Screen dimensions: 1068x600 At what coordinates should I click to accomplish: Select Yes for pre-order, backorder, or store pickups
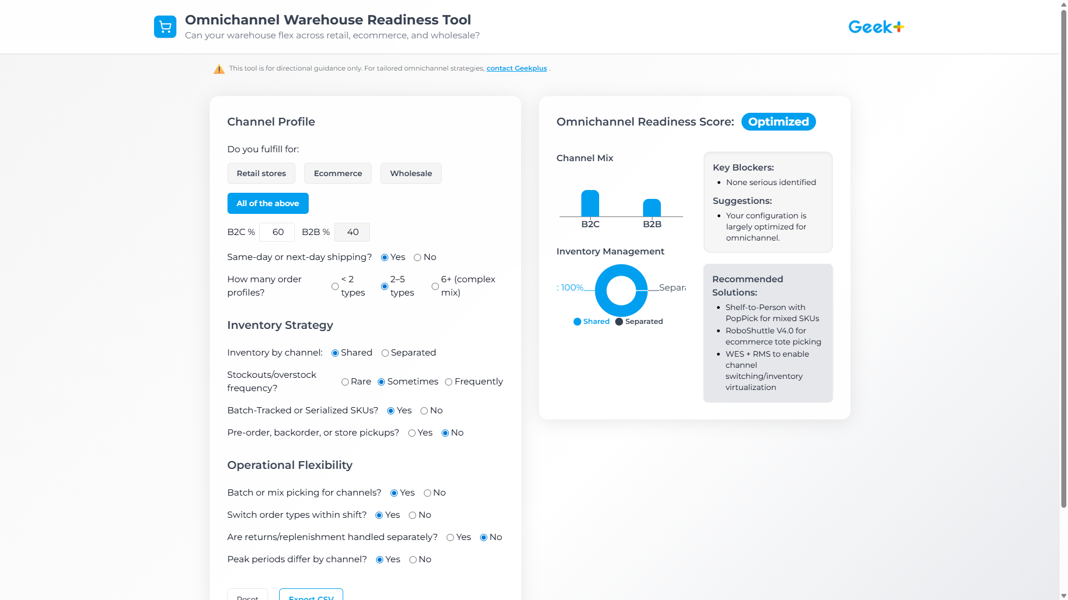point(412,433)
